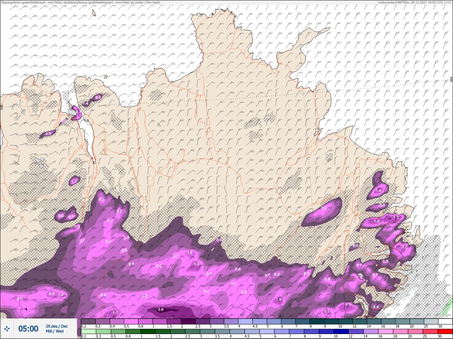Pick the pale green 0.1–0.3 lower-scale swatch
The height and width of the screenshot is (339, 453).
(88, 332)
